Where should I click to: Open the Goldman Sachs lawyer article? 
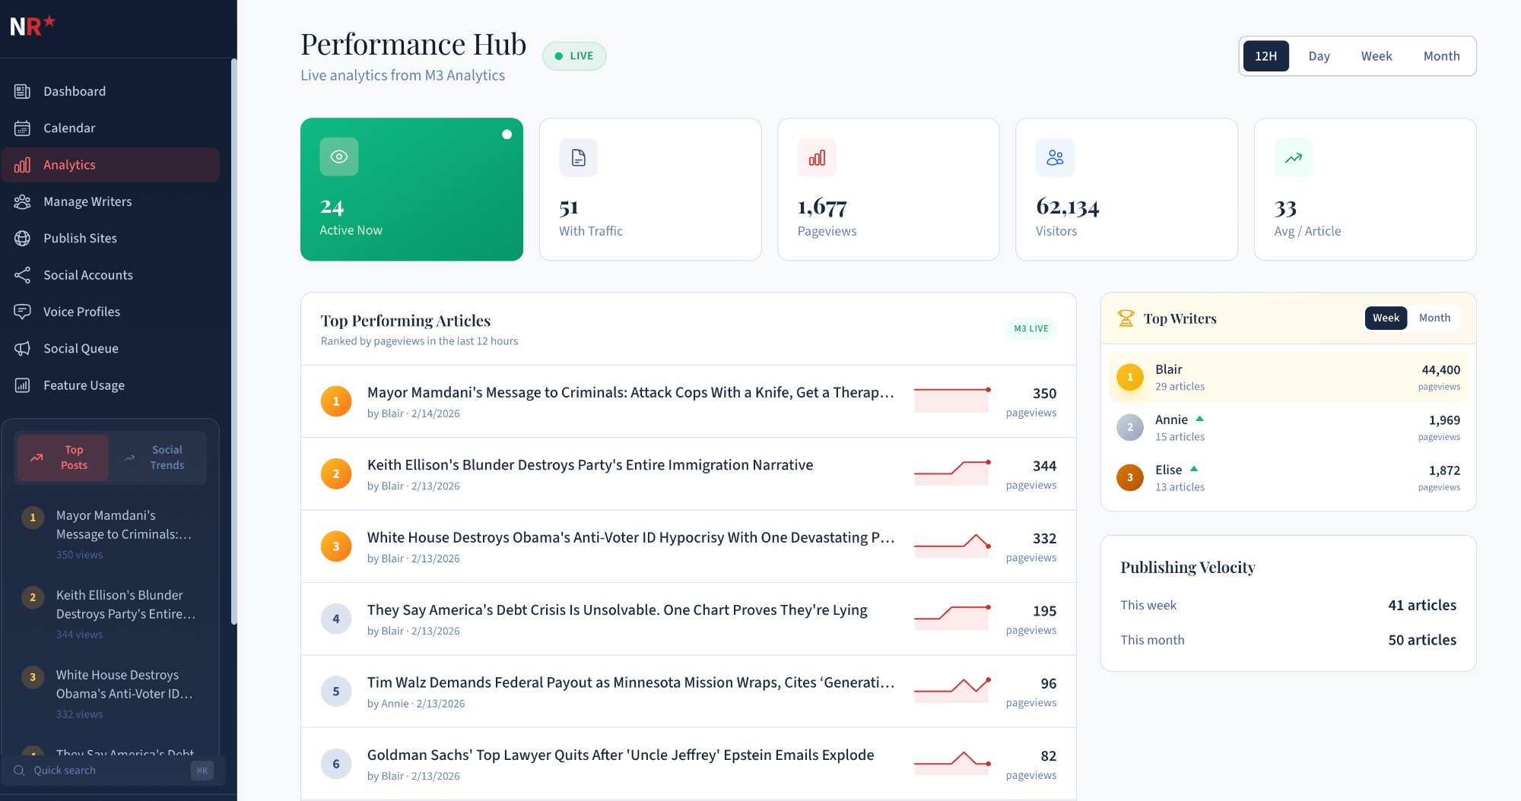click(620, 755)
